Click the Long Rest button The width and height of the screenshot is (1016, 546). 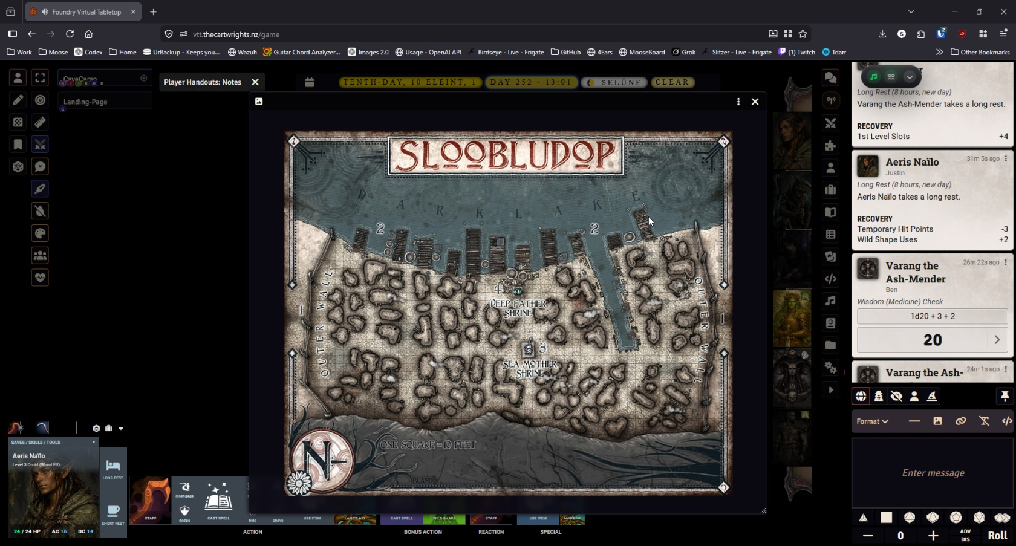113,469
